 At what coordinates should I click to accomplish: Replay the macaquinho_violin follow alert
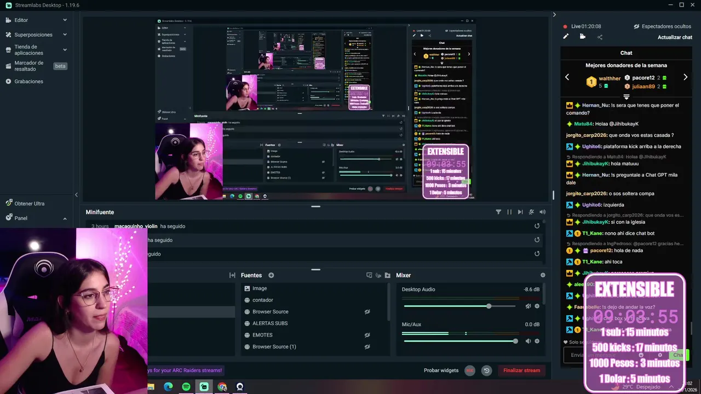tap(537, 226)
